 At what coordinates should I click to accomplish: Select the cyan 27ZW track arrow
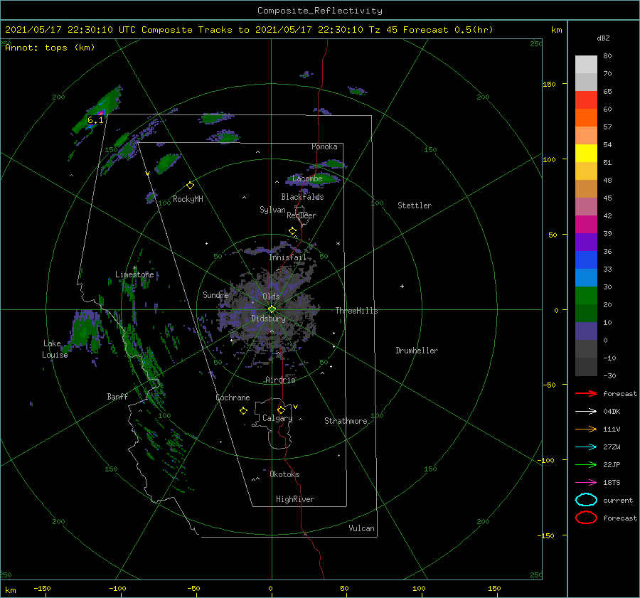pyautogui.click(x=586, y=447)
